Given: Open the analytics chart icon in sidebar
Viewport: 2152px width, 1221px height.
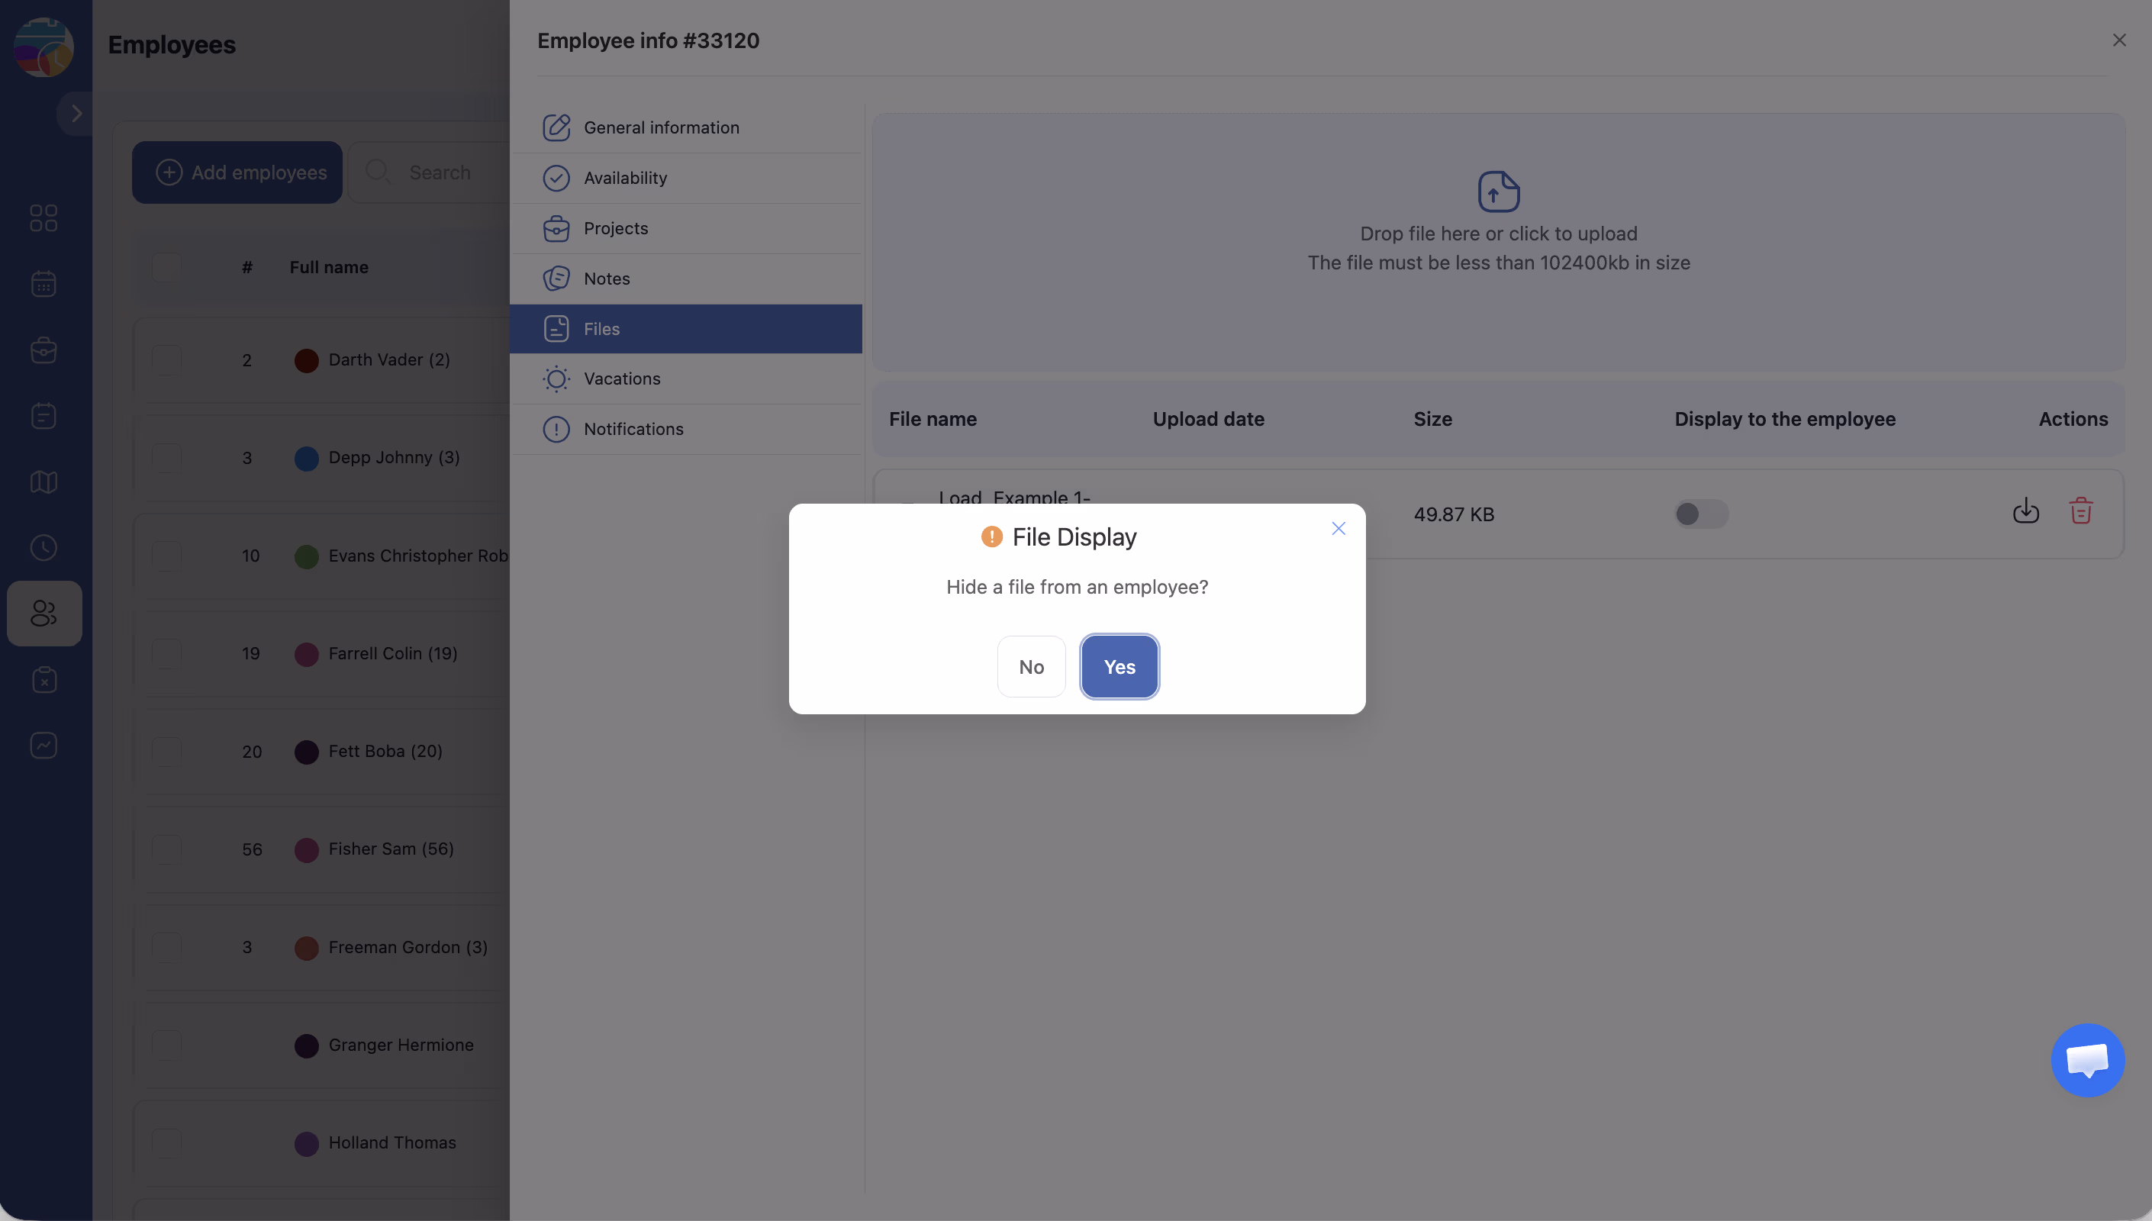Looking at the screenshot, I should point(43,746).
